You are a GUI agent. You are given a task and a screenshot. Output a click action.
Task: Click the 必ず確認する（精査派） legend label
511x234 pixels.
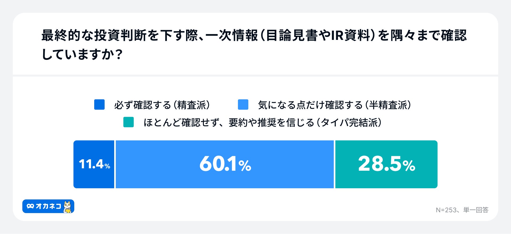[x=162, y=105]
